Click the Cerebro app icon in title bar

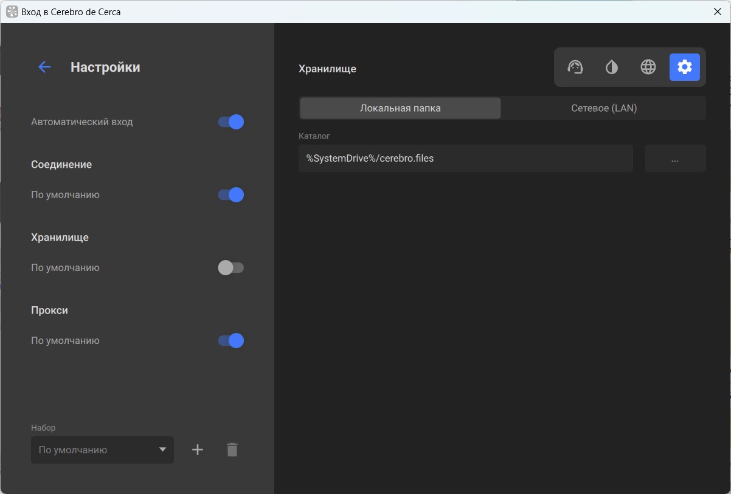tap(12, 12)
